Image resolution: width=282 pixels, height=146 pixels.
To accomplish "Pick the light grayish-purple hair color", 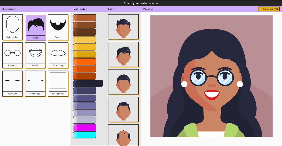I will [85, 113].
